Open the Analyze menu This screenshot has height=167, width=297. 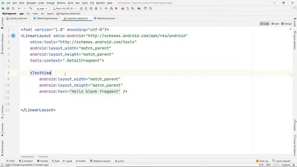click(x=51, y=3)
